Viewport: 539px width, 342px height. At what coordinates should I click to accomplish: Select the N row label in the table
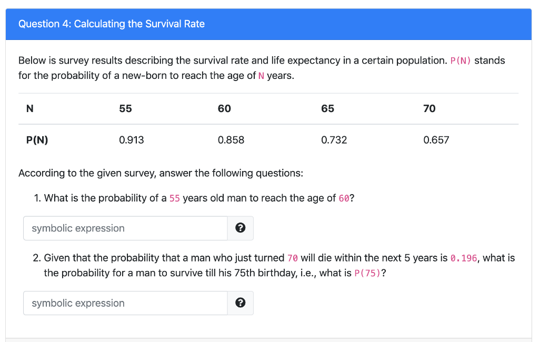point(29,108)
